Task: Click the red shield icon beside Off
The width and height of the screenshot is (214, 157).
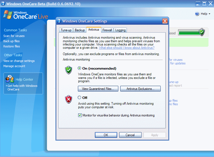Action: 69,99
